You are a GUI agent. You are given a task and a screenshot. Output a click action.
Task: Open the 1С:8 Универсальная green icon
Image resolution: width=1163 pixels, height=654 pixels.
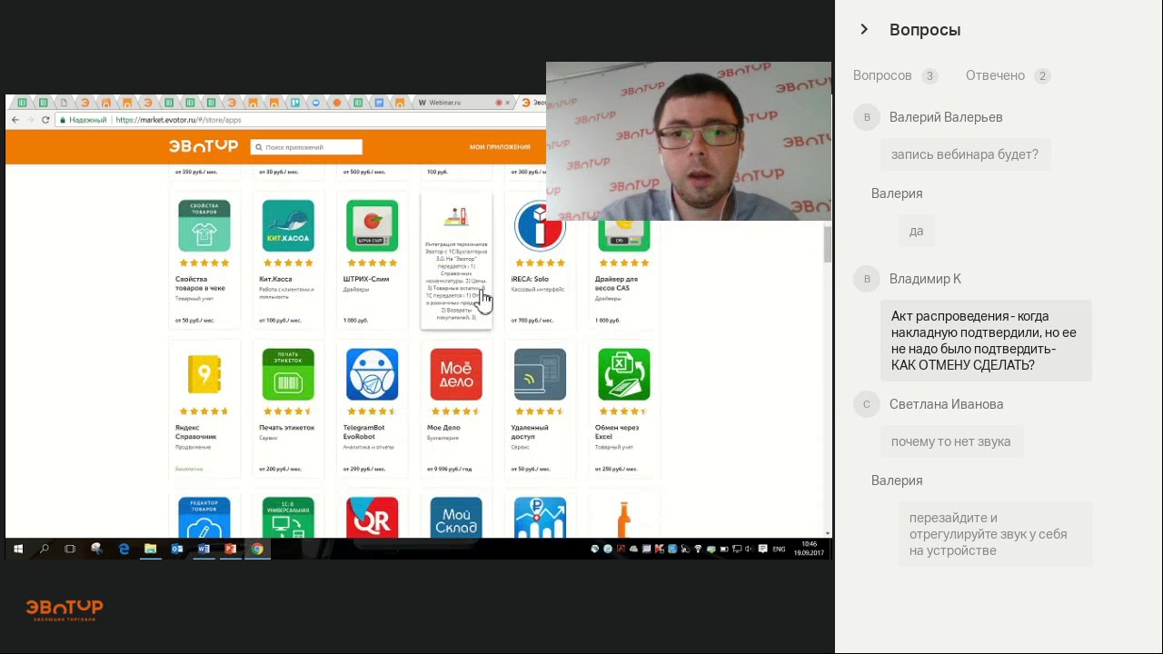pos(288,517)
